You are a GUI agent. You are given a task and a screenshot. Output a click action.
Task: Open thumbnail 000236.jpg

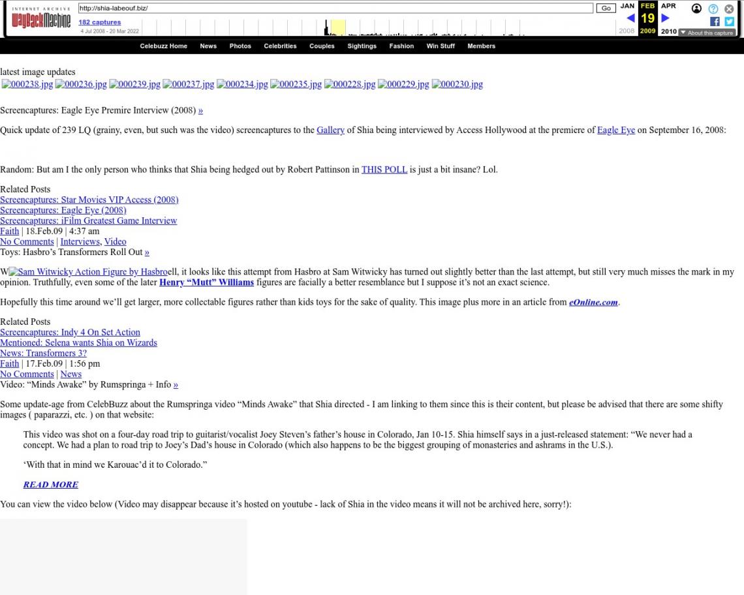point(81,84)
